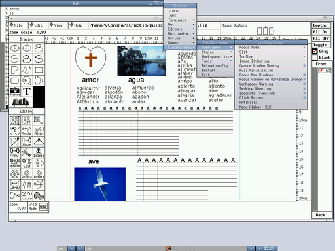Screen dimensions: 335x251
Task: Select the clockwise Rotate tool
Action: (27, 174)
